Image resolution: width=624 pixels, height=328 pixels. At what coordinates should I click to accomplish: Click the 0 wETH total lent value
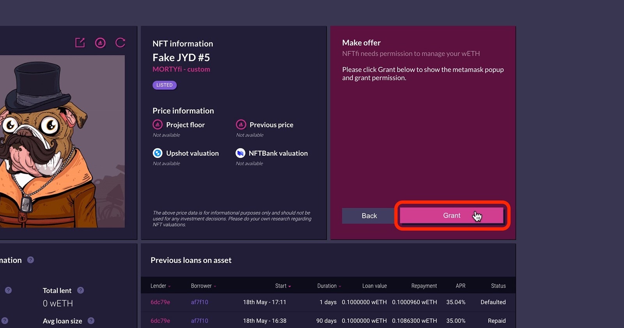coord(58,303)
